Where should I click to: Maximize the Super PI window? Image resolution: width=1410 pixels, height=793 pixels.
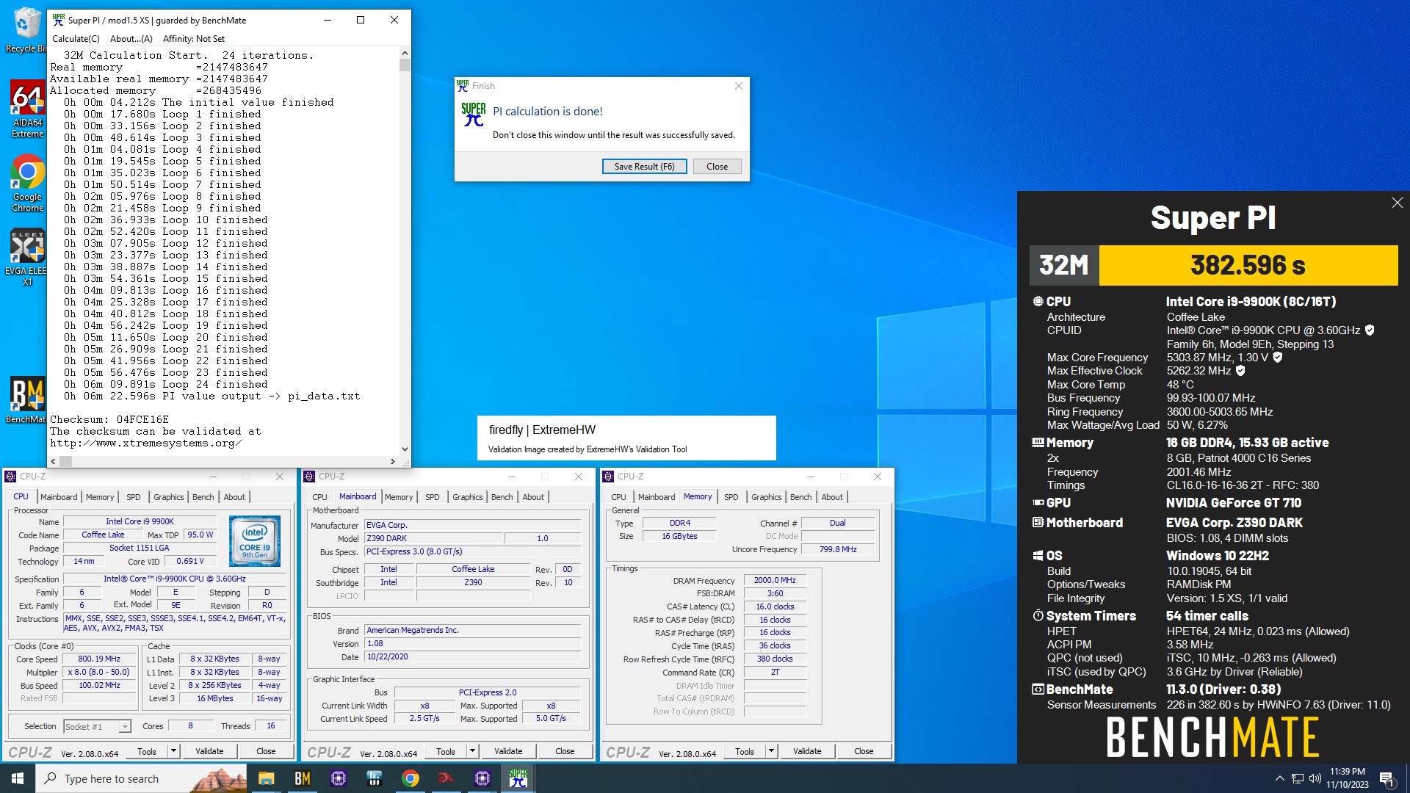tap(361, 20)
